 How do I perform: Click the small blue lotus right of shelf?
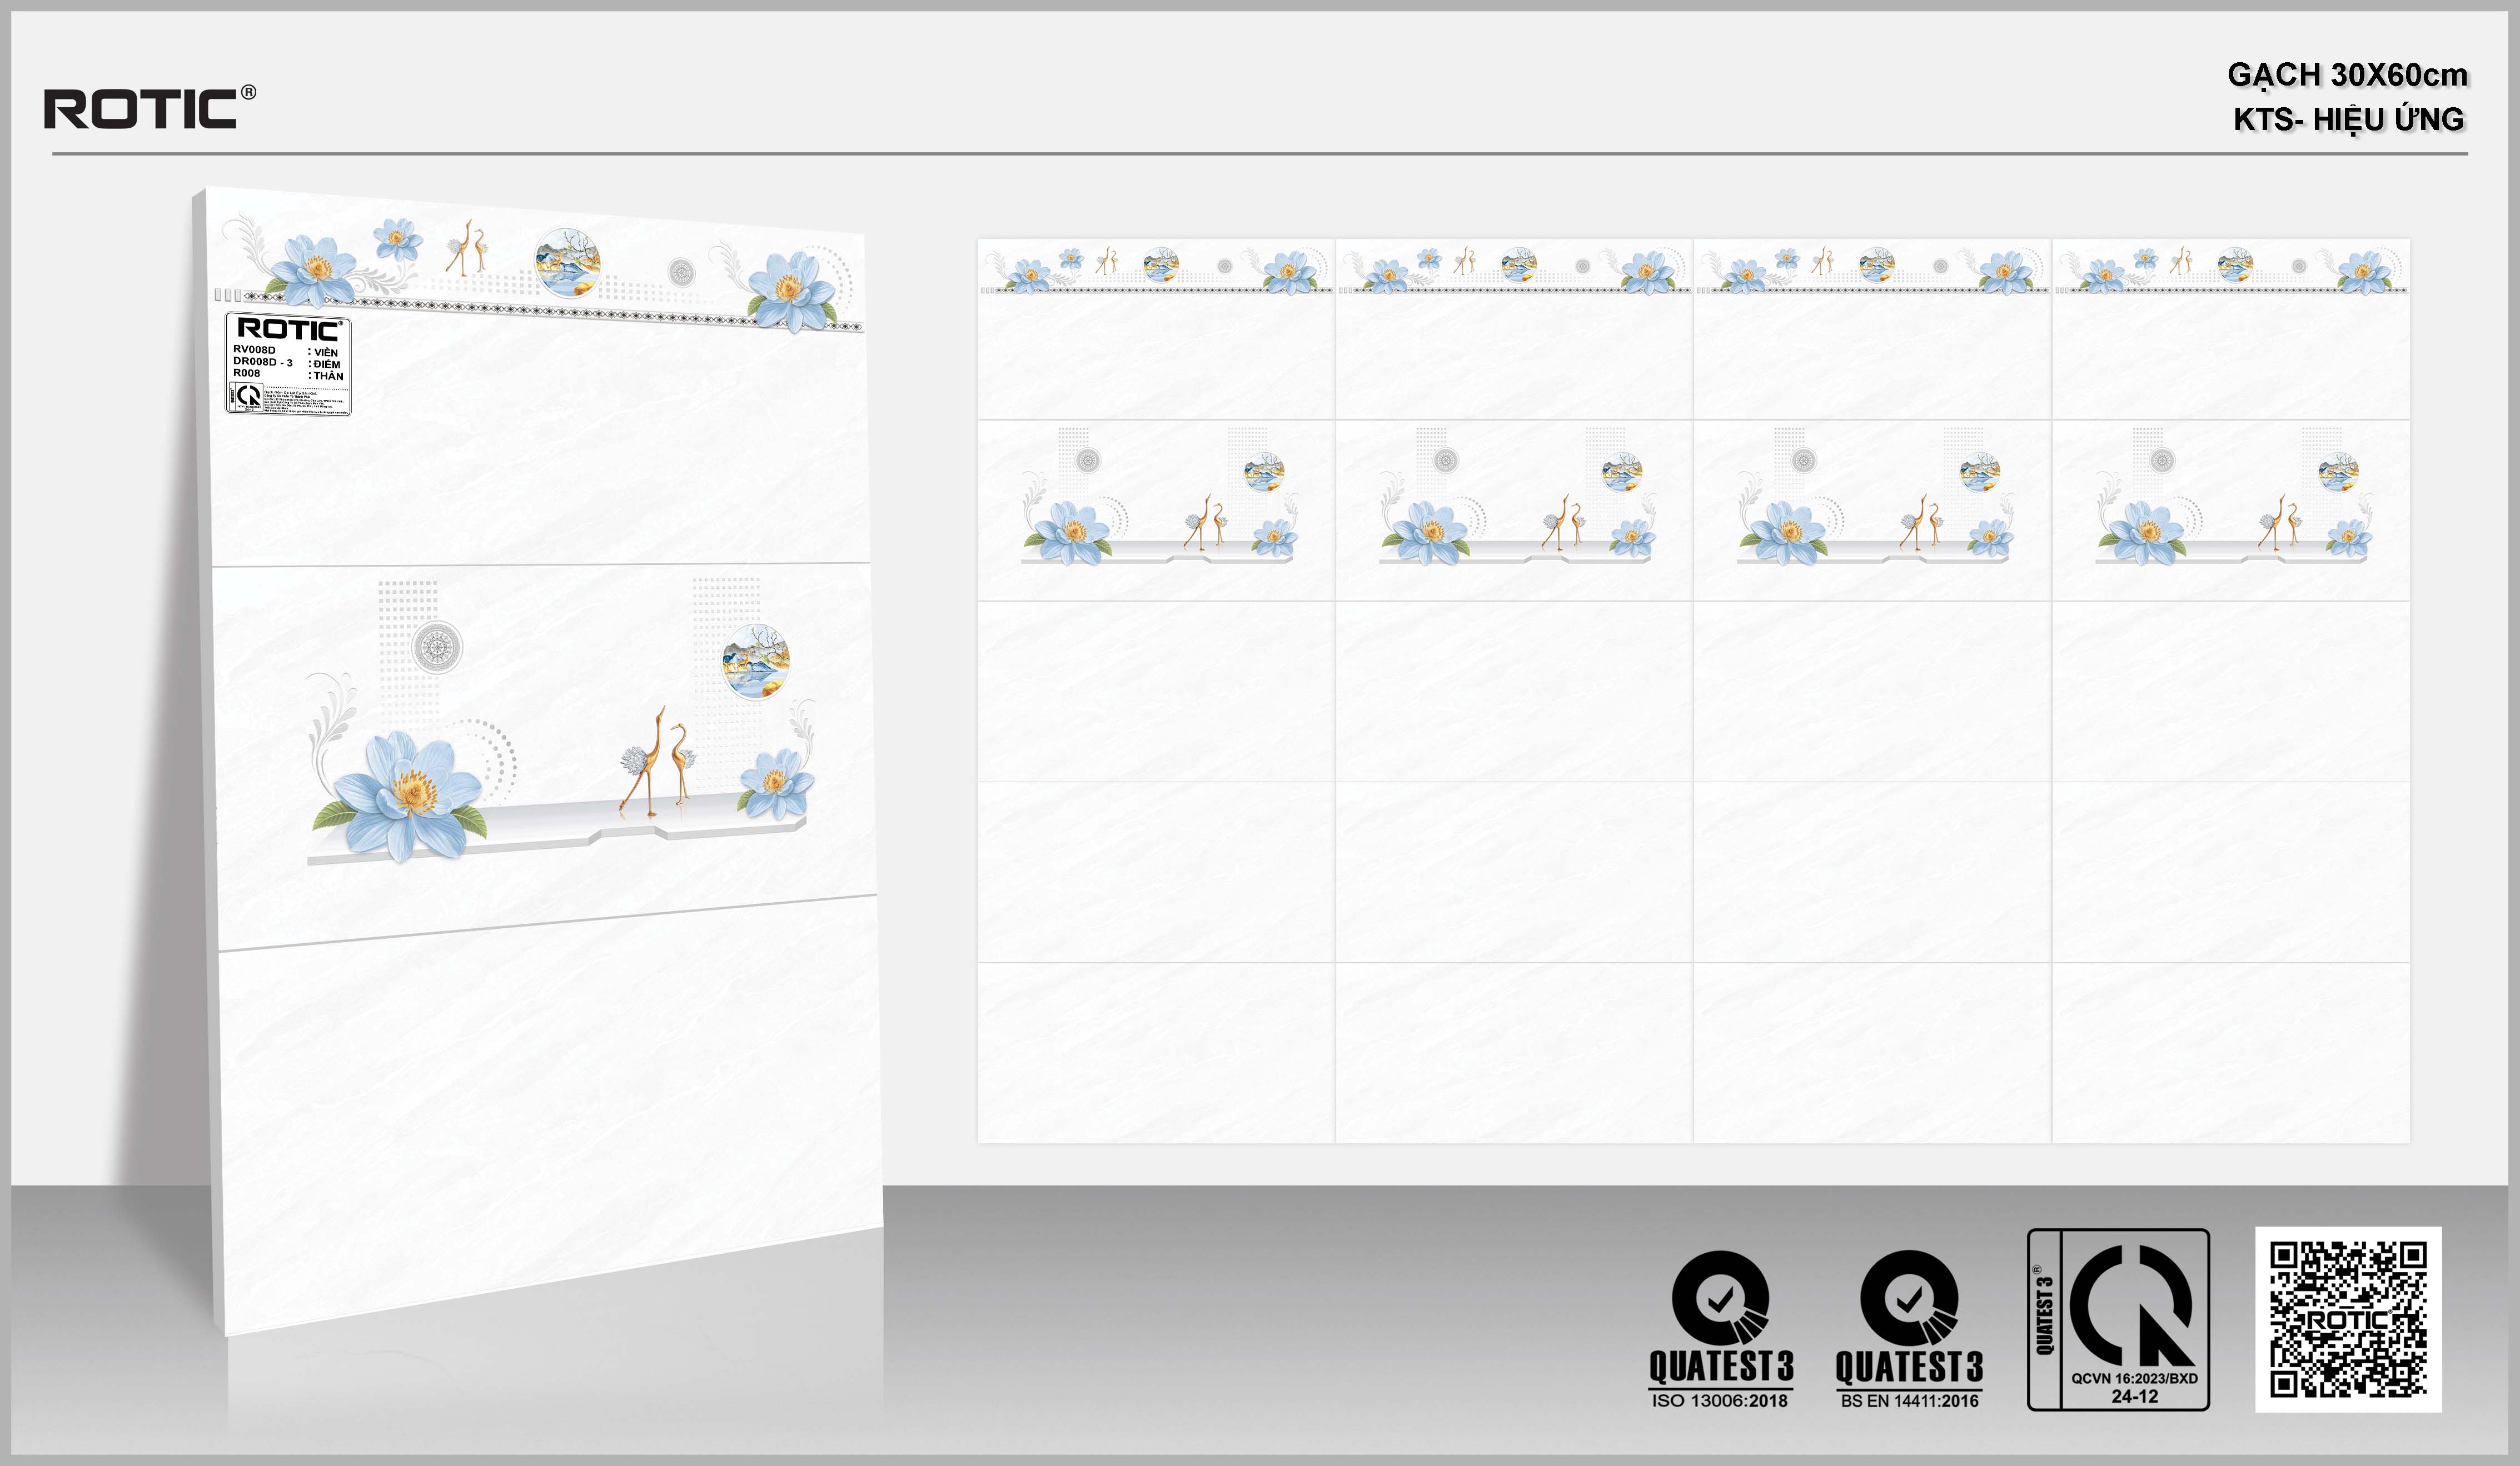776,783
